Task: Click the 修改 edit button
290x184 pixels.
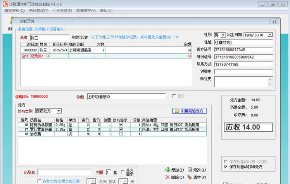Action: pyautogui.click(x=197, y=170)
